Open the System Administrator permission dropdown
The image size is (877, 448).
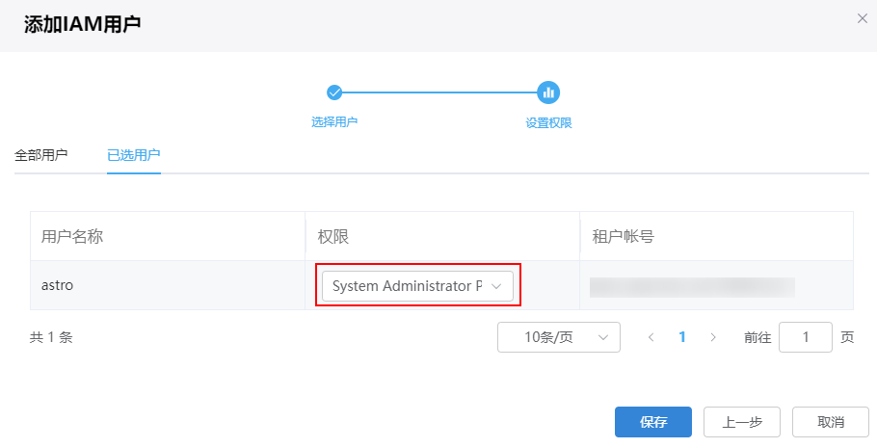(x=417, y=286)
